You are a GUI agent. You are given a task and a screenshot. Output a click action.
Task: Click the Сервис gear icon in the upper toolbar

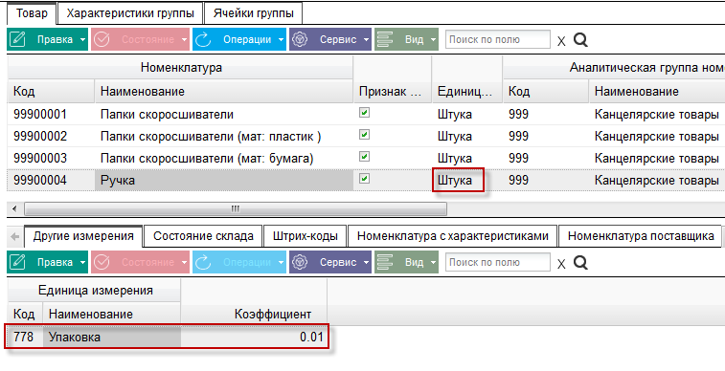301,39
